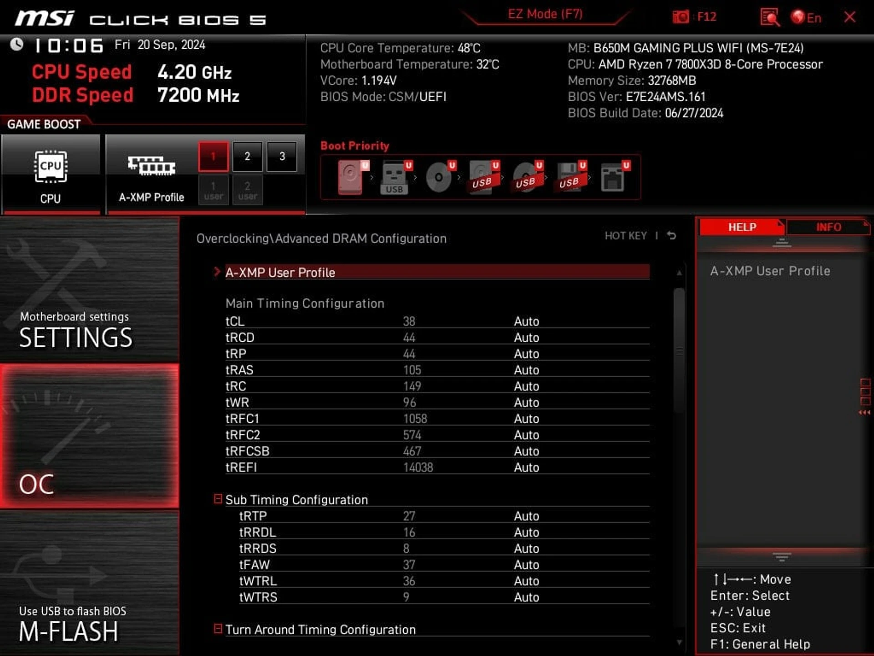This screenshot has height=656, width=874.
Task: Click the tFAW value 37
Action: pos(409,565)
